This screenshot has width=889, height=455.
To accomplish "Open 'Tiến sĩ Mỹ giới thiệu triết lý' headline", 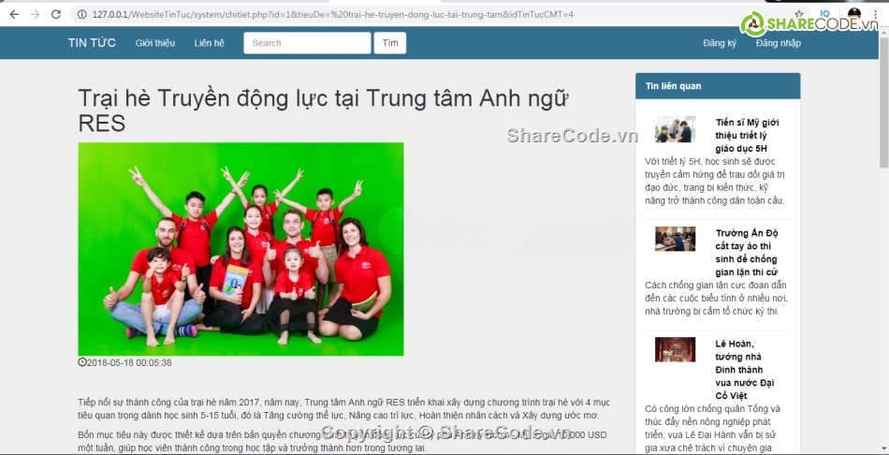I will pyautogui.click(x=747, y=135).
